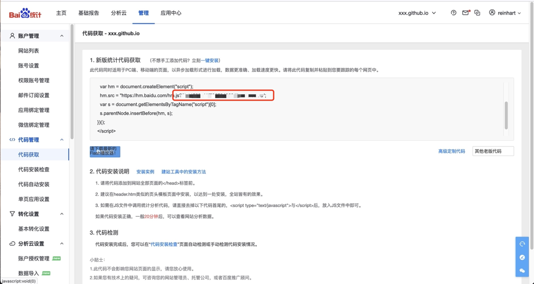
Task: Select 代码安装检查 in the sidebar
Action: (x=34, y=170)
